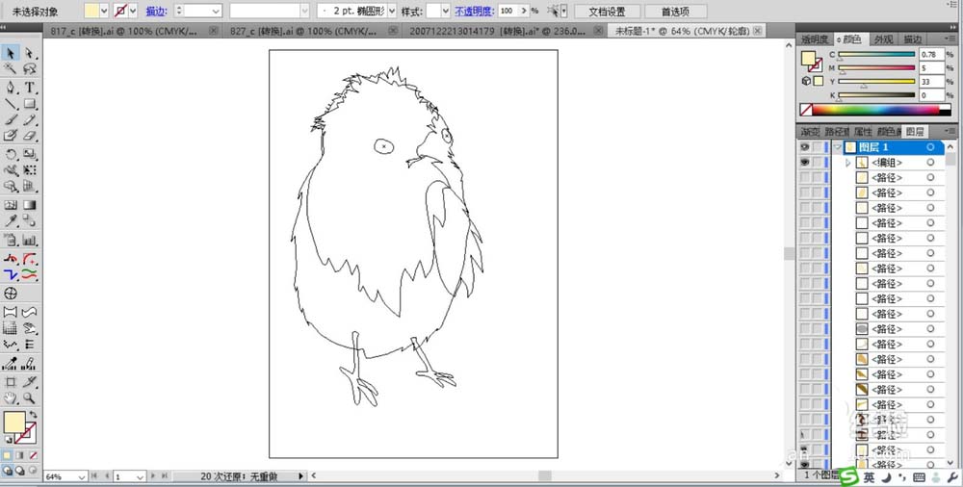Toggle lock box for <编组> row
Image resolution: width=963 pixels, height=487 pixels.
pos(818,162)
